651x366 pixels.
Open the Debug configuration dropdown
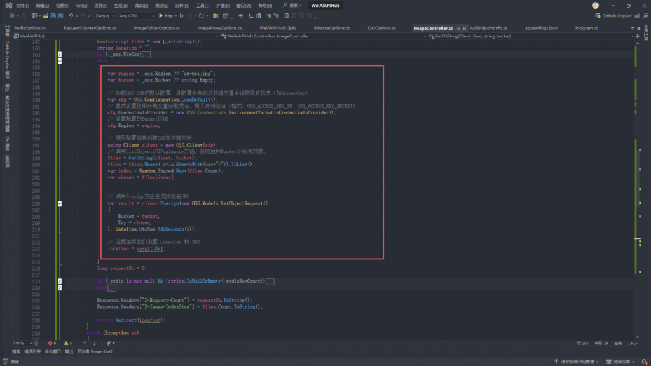click(x=104, y=16)
